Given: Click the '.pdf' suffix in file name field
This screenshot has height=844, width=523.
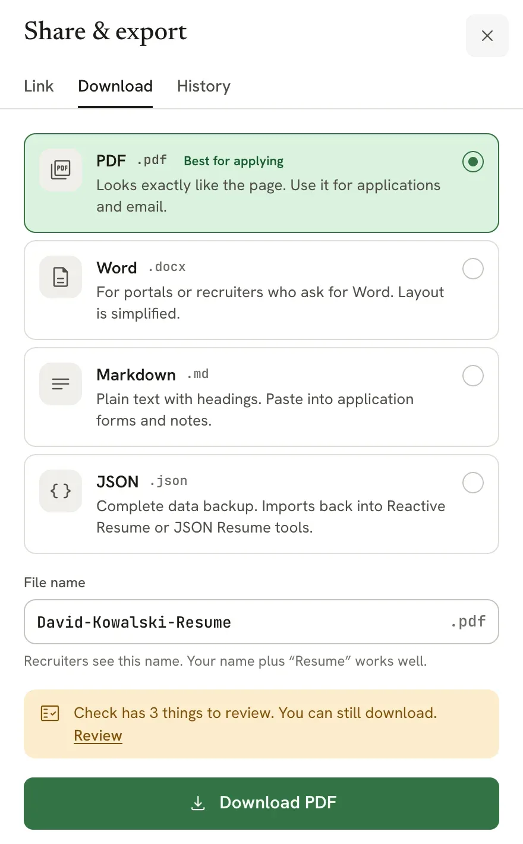Looking at the screenshot, I should [468, 622].
